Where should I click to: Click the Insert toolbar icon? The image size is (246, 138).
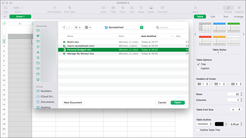(x=103, y=8)
